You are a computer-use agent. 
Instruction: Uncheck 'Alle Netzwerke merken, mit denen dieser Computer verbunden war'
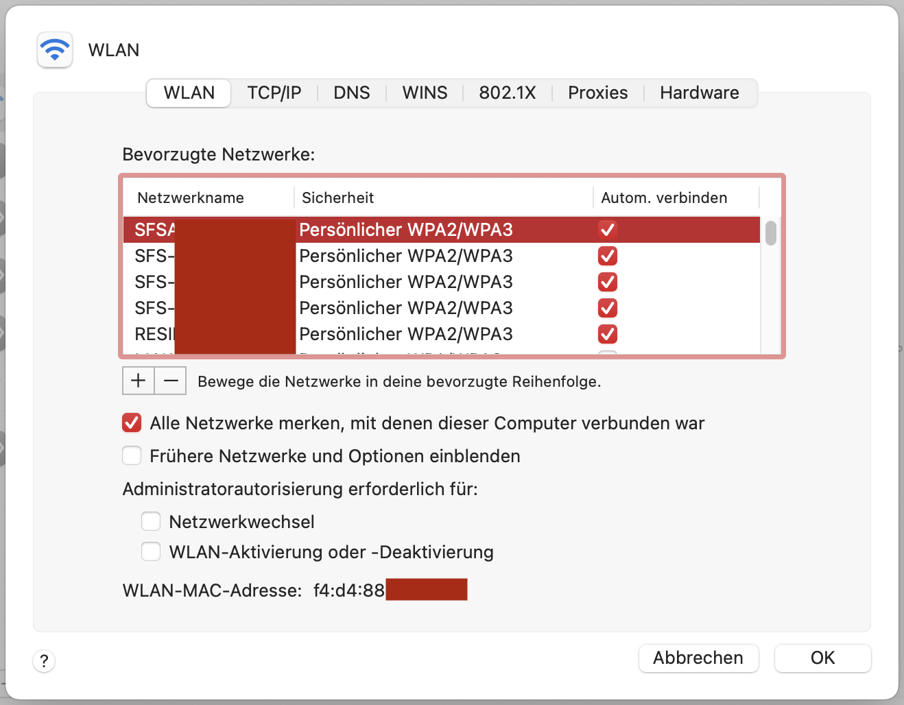(x=131, y=422)
